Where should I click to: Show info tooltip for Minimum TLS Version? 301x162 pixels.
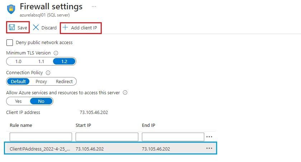coord(56,53)
